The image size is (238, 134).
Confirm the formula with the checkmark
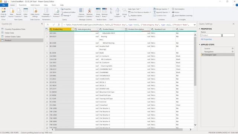pyautogui.click(x=54, y=25)
